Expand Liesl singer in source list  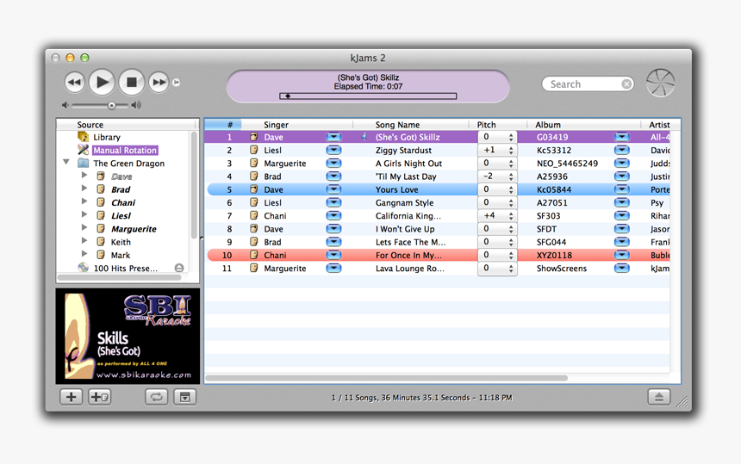pos(84,214)
